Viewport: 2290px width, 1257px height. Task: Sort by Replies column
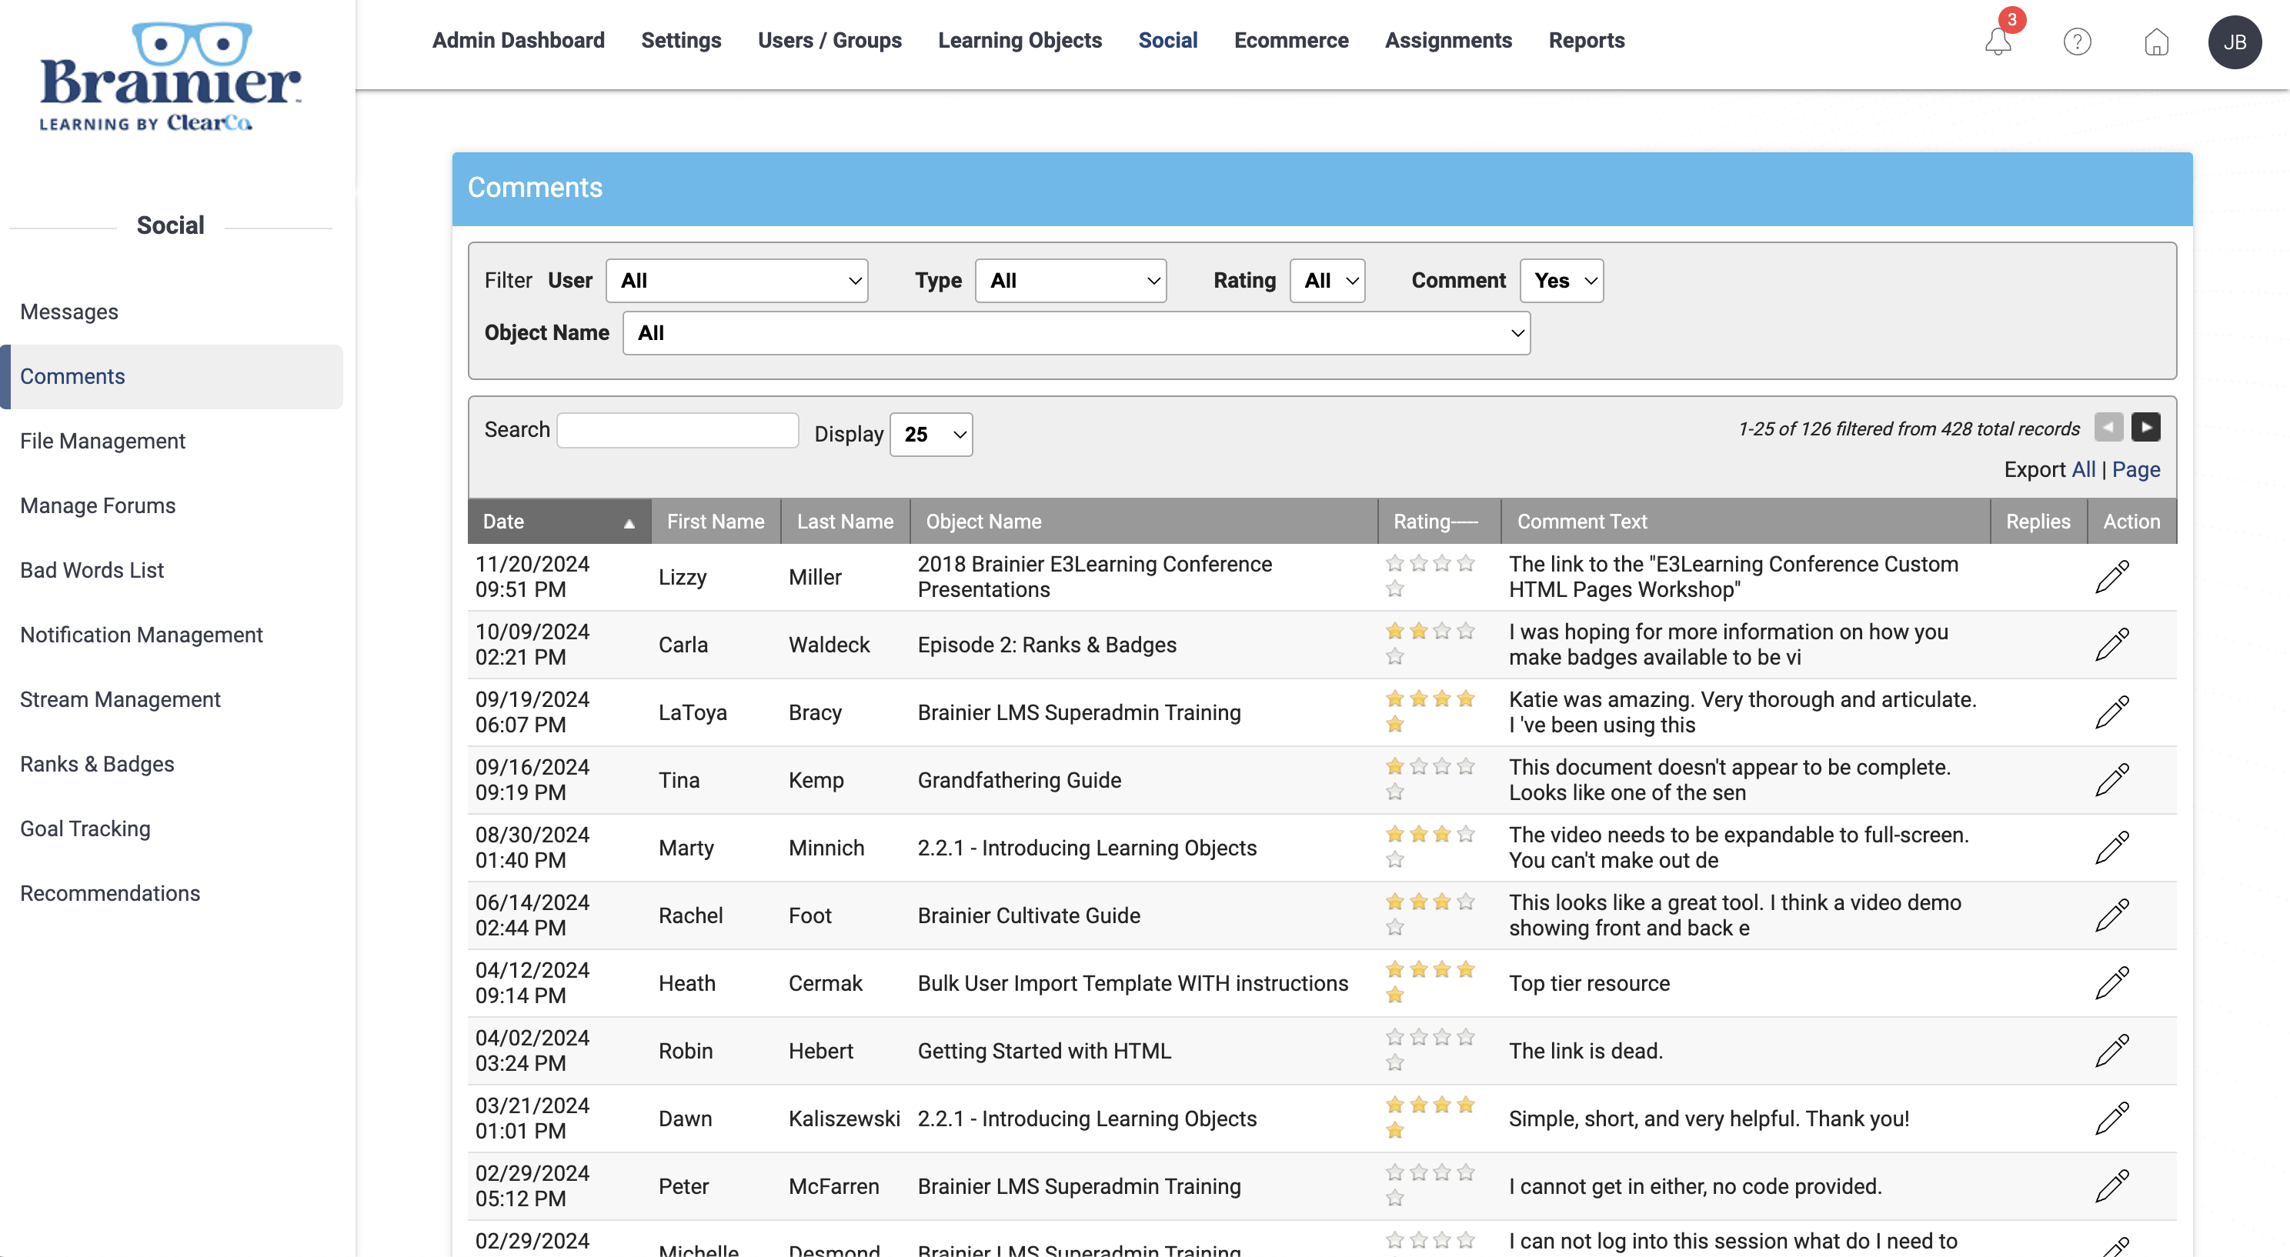(2038, 522)
